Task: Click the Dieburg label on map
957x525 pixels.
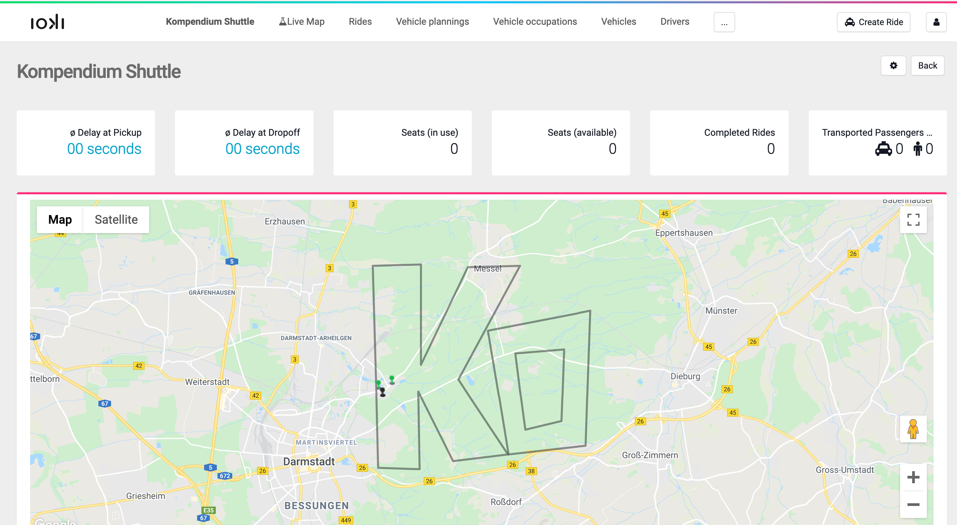Action: point(685,376)
